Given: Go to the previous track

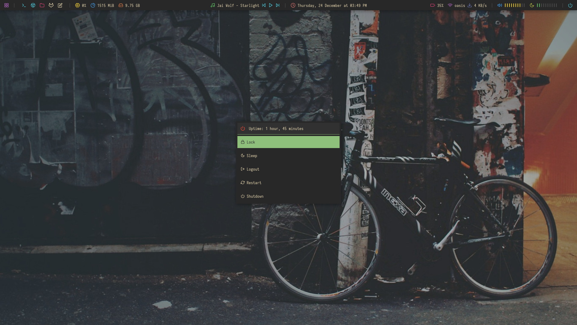Looking at the screenshot, I should (x=264, y=5).
